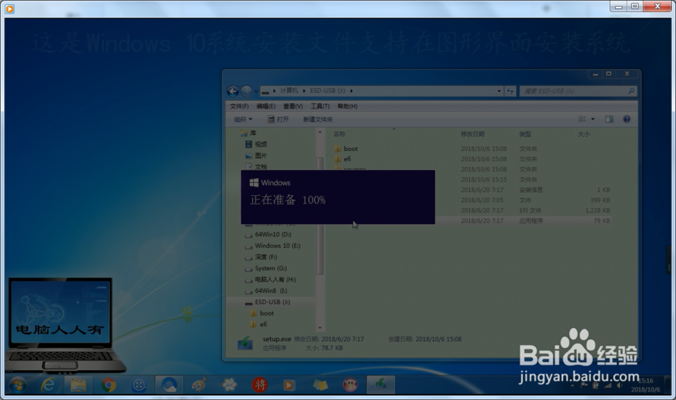Sort by the 修改日期 column header
Screen dimensions: 676x400
472,134
